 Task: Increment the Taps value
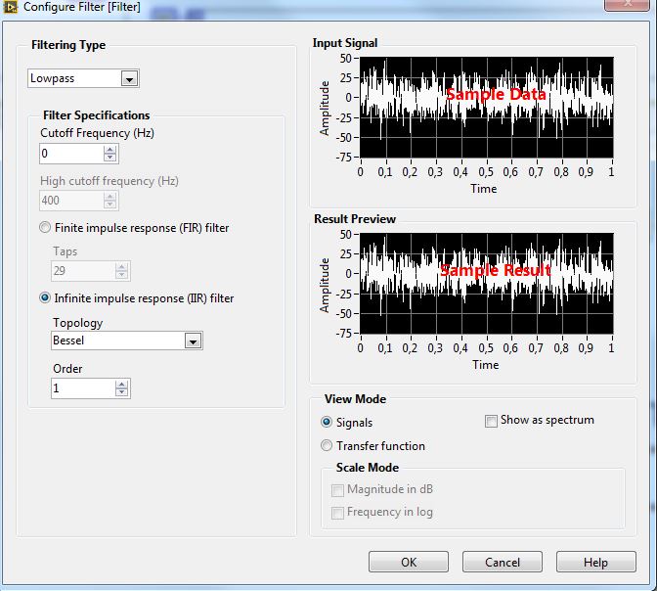121,267
